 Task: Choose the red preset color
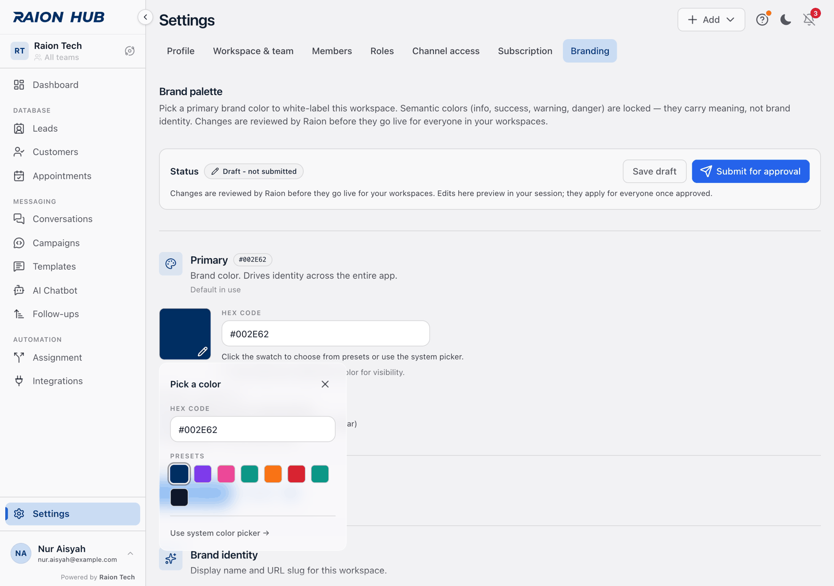(297, 474)
